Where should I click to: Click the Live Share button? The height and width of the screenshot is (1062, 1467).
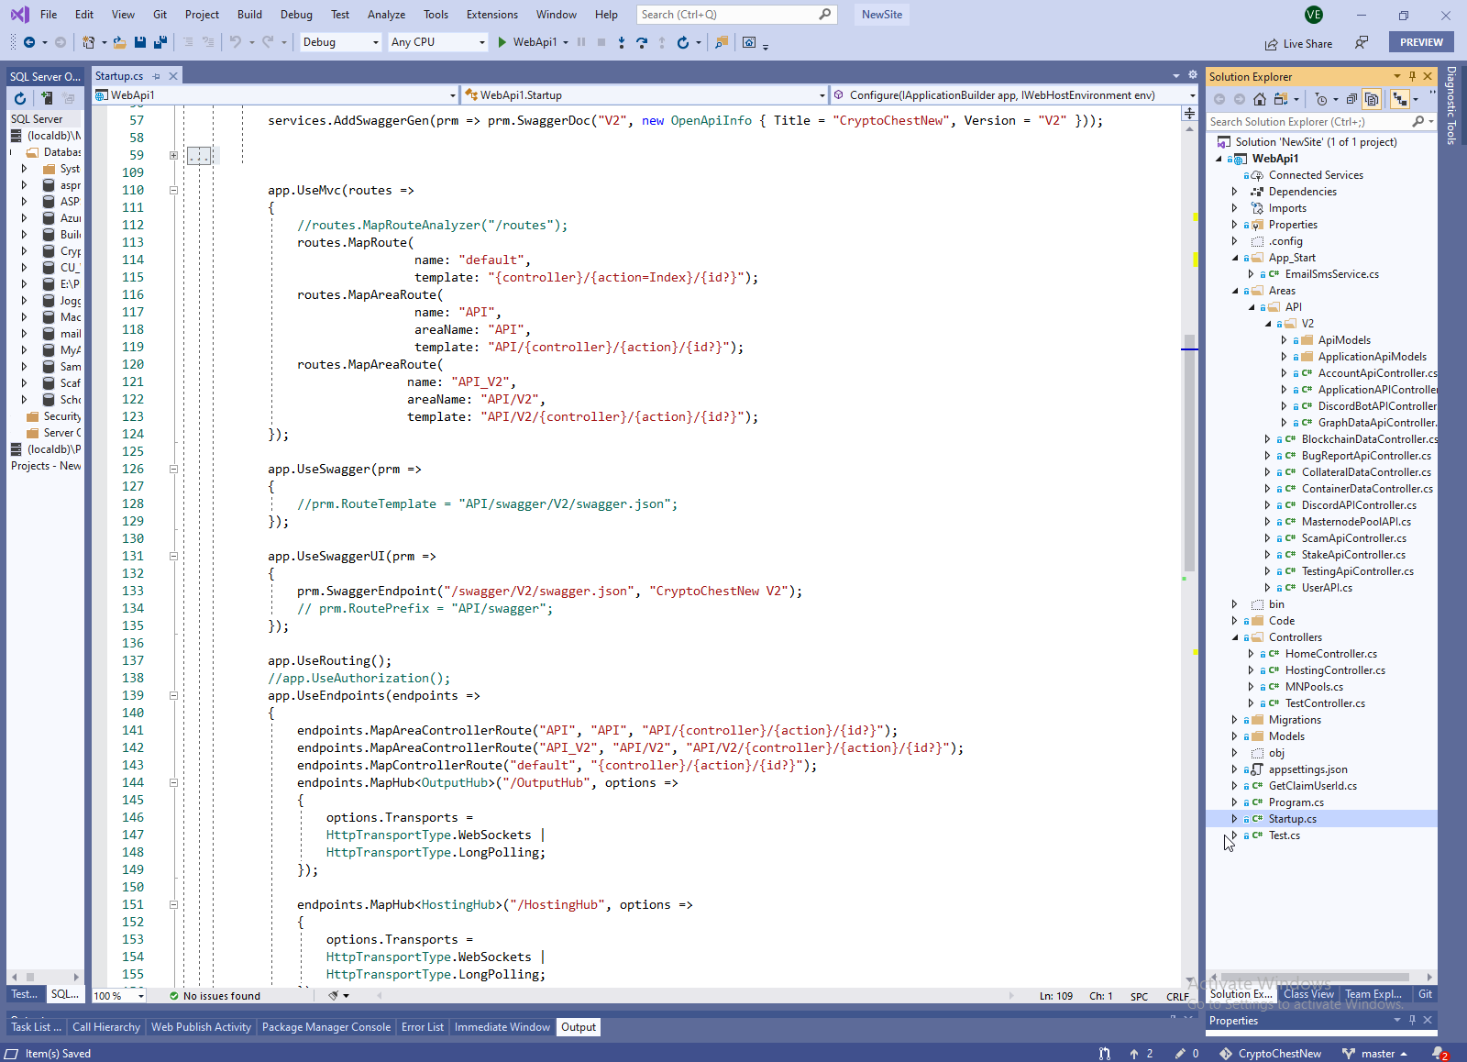1298,43
